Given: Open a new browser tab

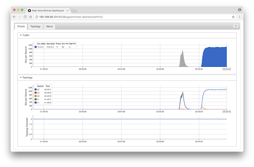Looking at the screenshot, I should (x=74, y=11).
